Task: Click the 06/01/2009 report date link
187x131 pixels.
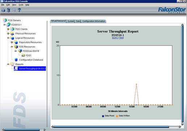Action: click(118, 38)
